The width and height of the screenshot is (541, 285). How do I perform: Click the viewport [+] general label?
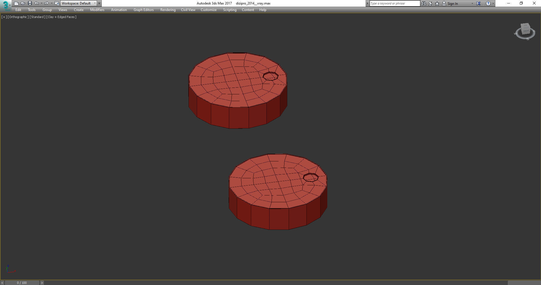point(4,17)
